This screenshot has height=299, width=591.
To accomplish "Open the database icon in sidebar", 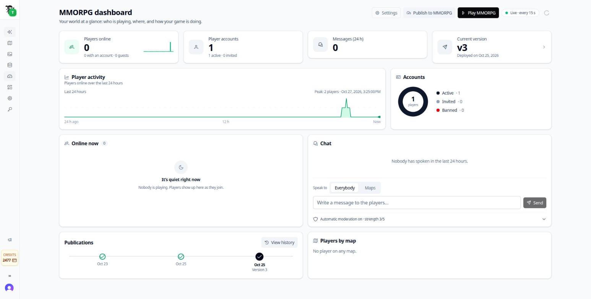I will pos(10,65).
